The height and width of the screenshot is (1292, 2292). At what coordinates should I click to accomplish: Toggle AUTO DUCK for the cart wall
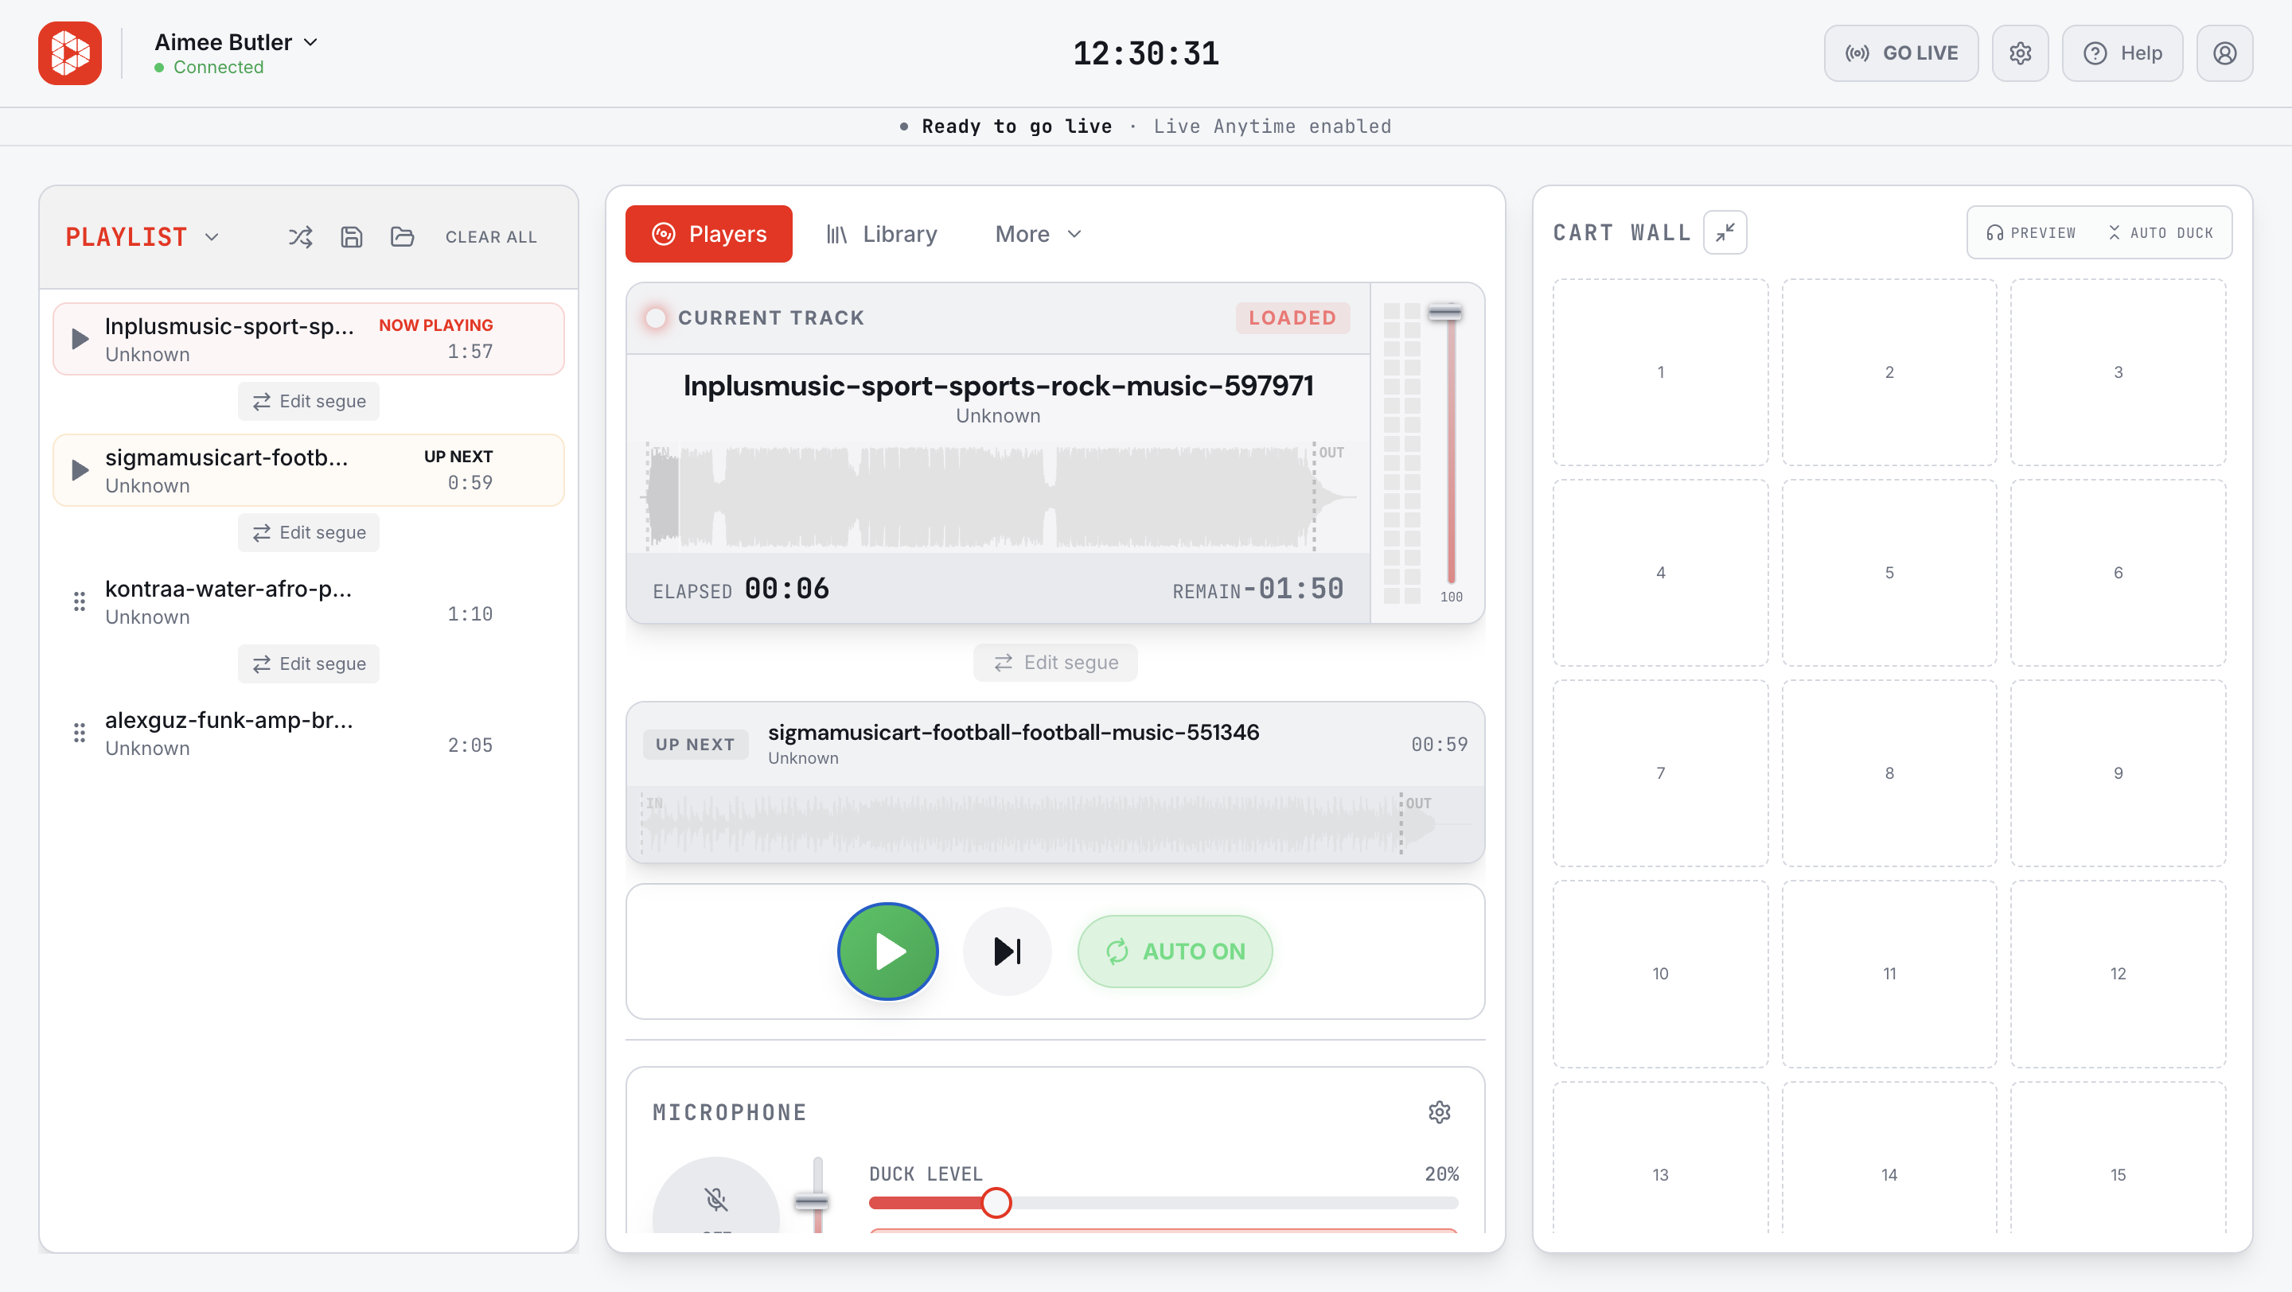point(2161,233)
